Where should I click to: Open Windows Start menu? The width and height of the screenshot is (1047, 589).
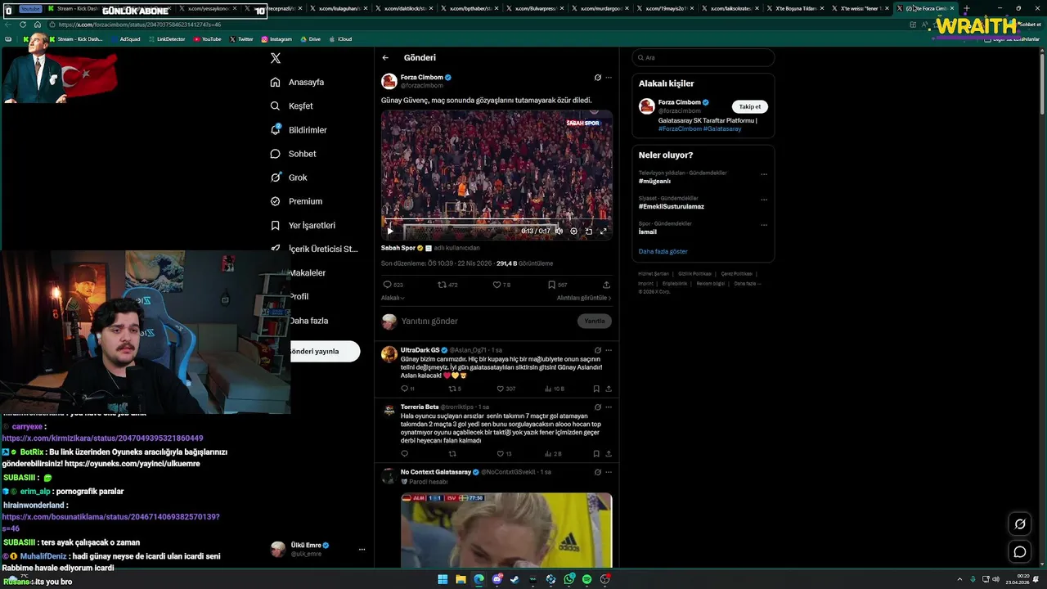443,579
